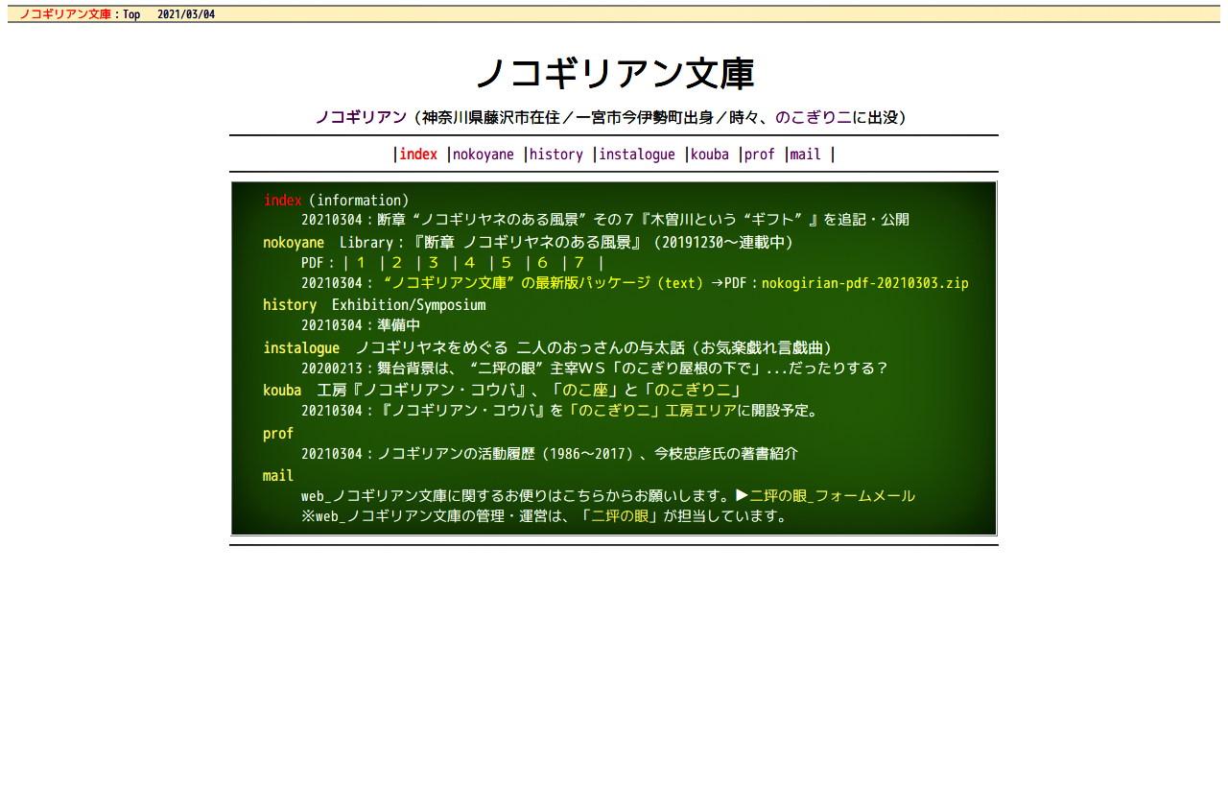Click the のこ座 link in kouba section
The image size is (1228, 809).
tap(584, 391)
